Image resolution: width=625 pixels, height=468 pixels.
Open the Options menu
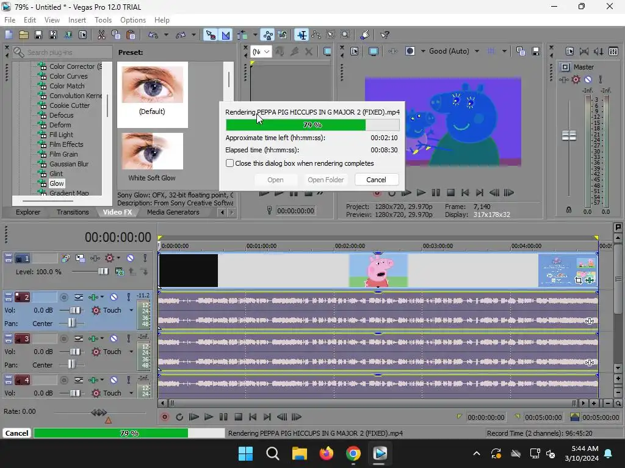[132, 20]
